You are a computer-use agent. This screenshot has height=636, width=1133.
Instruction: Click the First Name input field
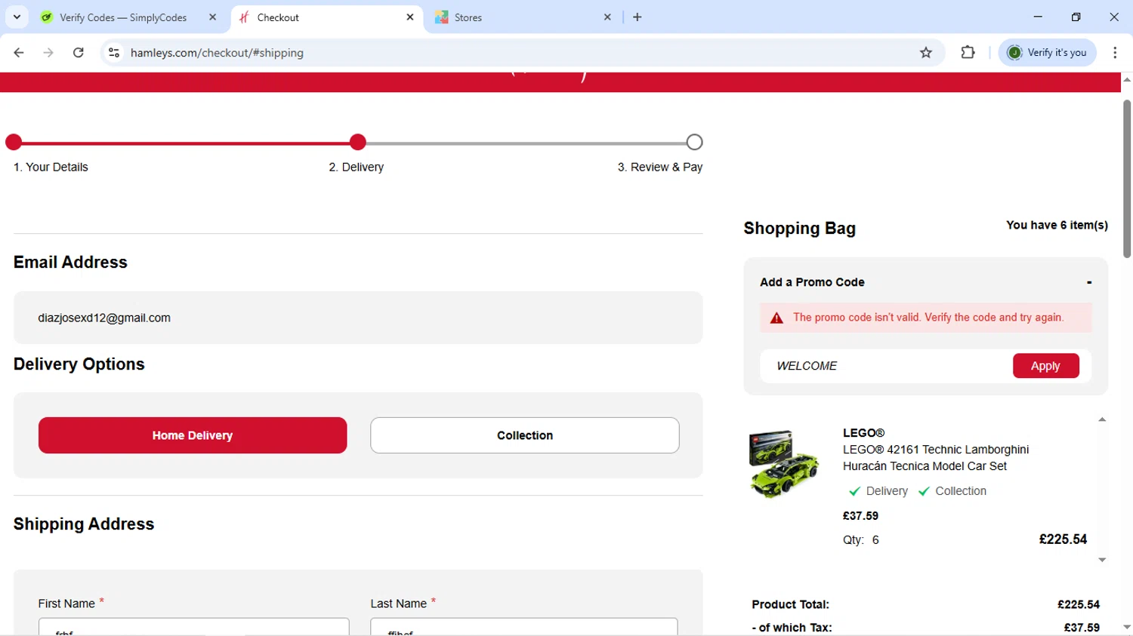pos(193,627)
